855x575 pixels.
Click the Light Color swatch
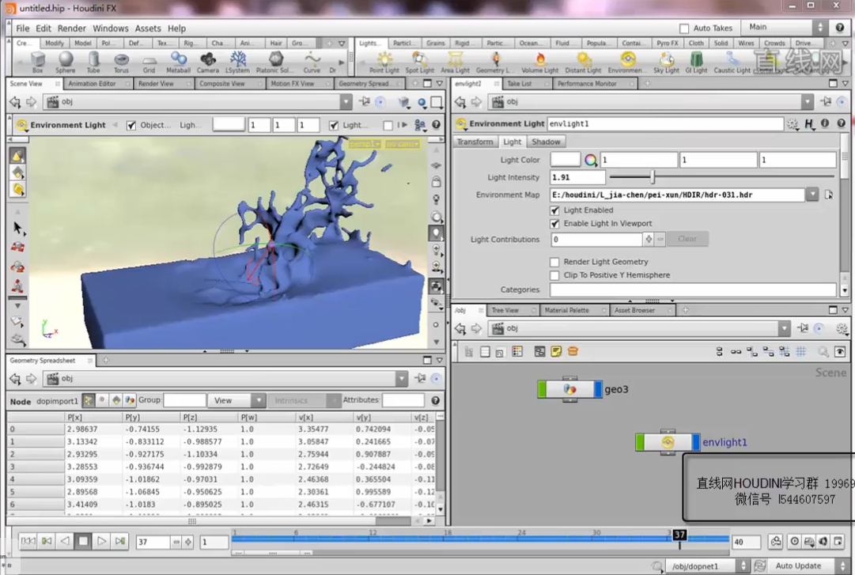click(x=566, y=160)
